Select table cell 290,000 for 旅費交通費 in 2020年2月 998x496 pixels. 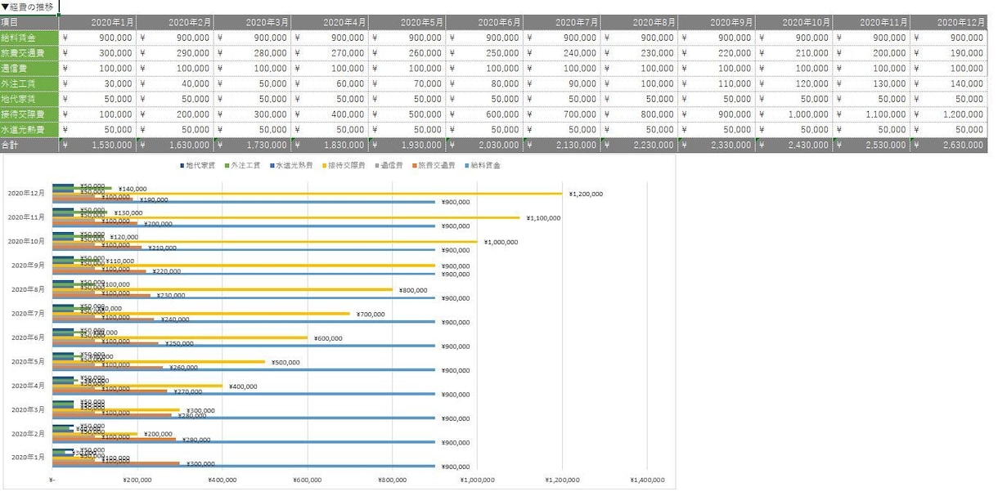coord(175,53)
